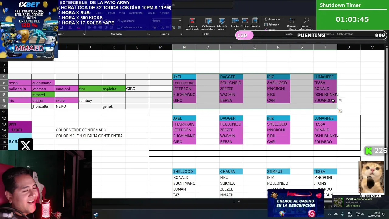Viewport: 389px width, 219px height.
Task: Select cell containing GIRO in row 7
Action: pos(137,89)
